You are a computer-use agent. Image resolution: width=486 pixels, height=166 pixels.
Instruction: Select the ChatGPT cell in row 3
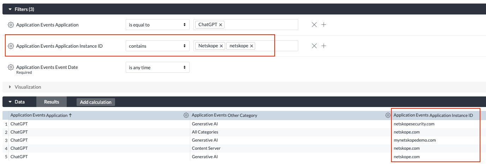coord(19,140)
